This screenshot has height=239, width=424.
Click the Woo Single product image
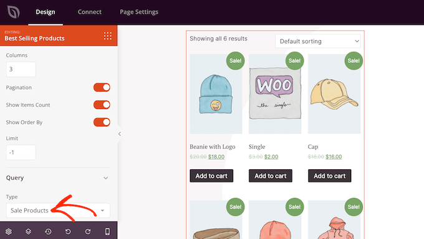(x=275, y=94)
